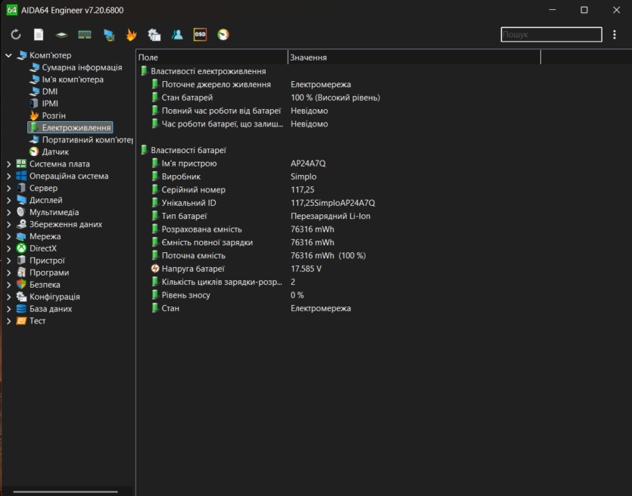Select Сумарна інформація in the tree
This screenshot has height=496, width=632.
[82, 67]
